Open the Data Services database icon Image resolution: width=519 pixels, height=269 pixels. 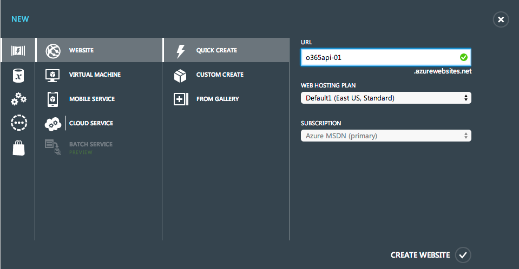pyautogui.click(x=18, y=75)
